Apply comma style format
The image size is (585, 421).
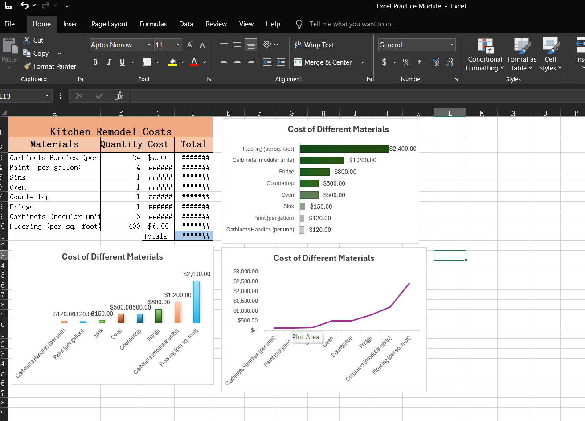pyautogui.click(x=419, y=62)
